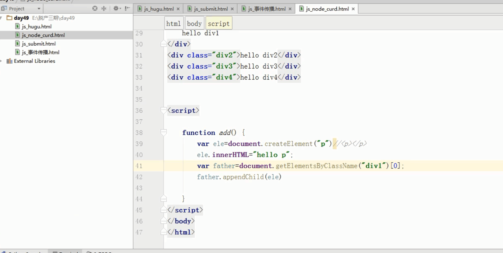Click the day49 folder icon

(x=9, y=18)
